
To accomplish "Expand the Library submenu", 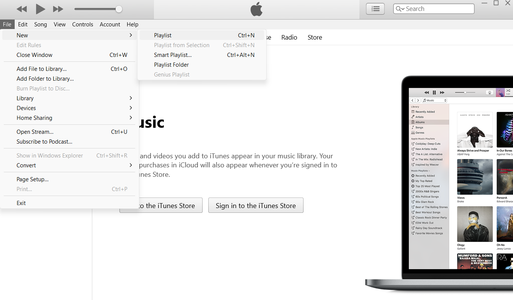I will tap(69, 98).
